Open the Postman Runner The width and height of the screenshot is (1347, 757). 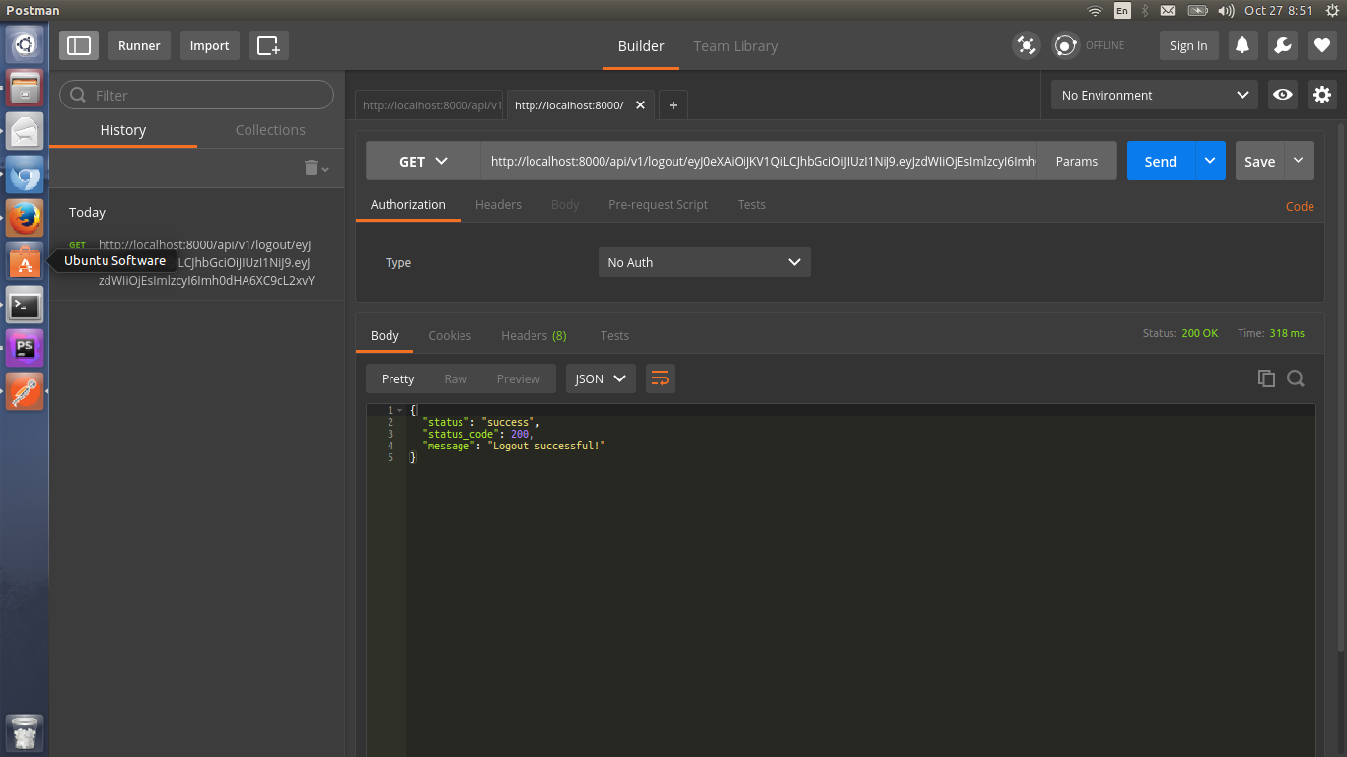click(139, 44)
